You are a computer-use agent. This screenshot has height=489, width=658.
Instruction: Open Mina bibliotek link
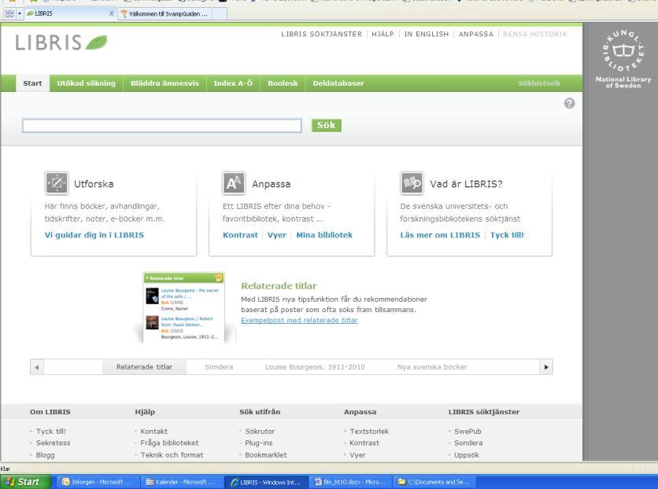324,235
